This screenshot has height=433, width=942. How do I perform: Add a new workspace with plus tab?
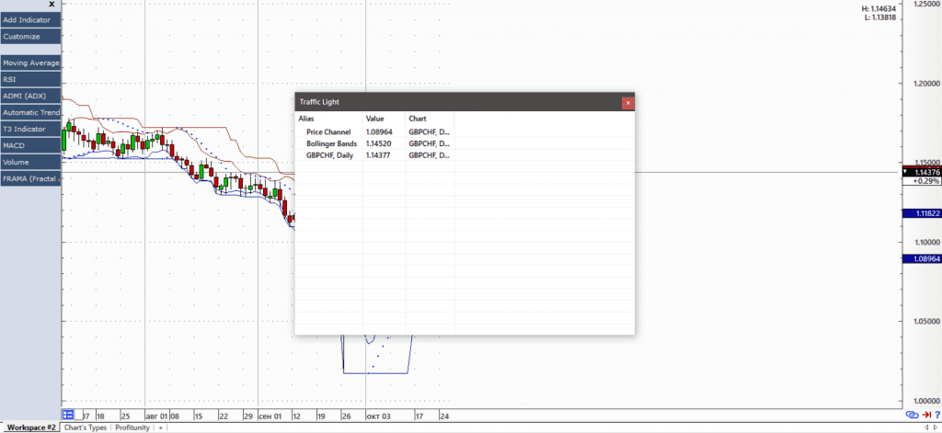[x=161, y=427]
